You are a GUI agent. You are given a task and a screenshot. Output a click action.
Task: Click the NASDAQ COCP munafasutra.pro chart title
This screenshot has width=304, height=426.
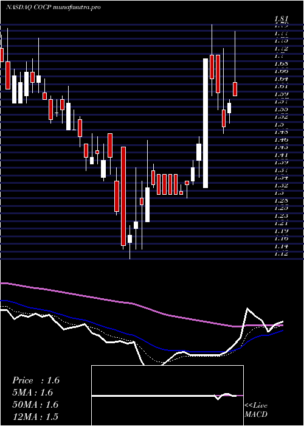pyautogui.click(x=54, y=7)
